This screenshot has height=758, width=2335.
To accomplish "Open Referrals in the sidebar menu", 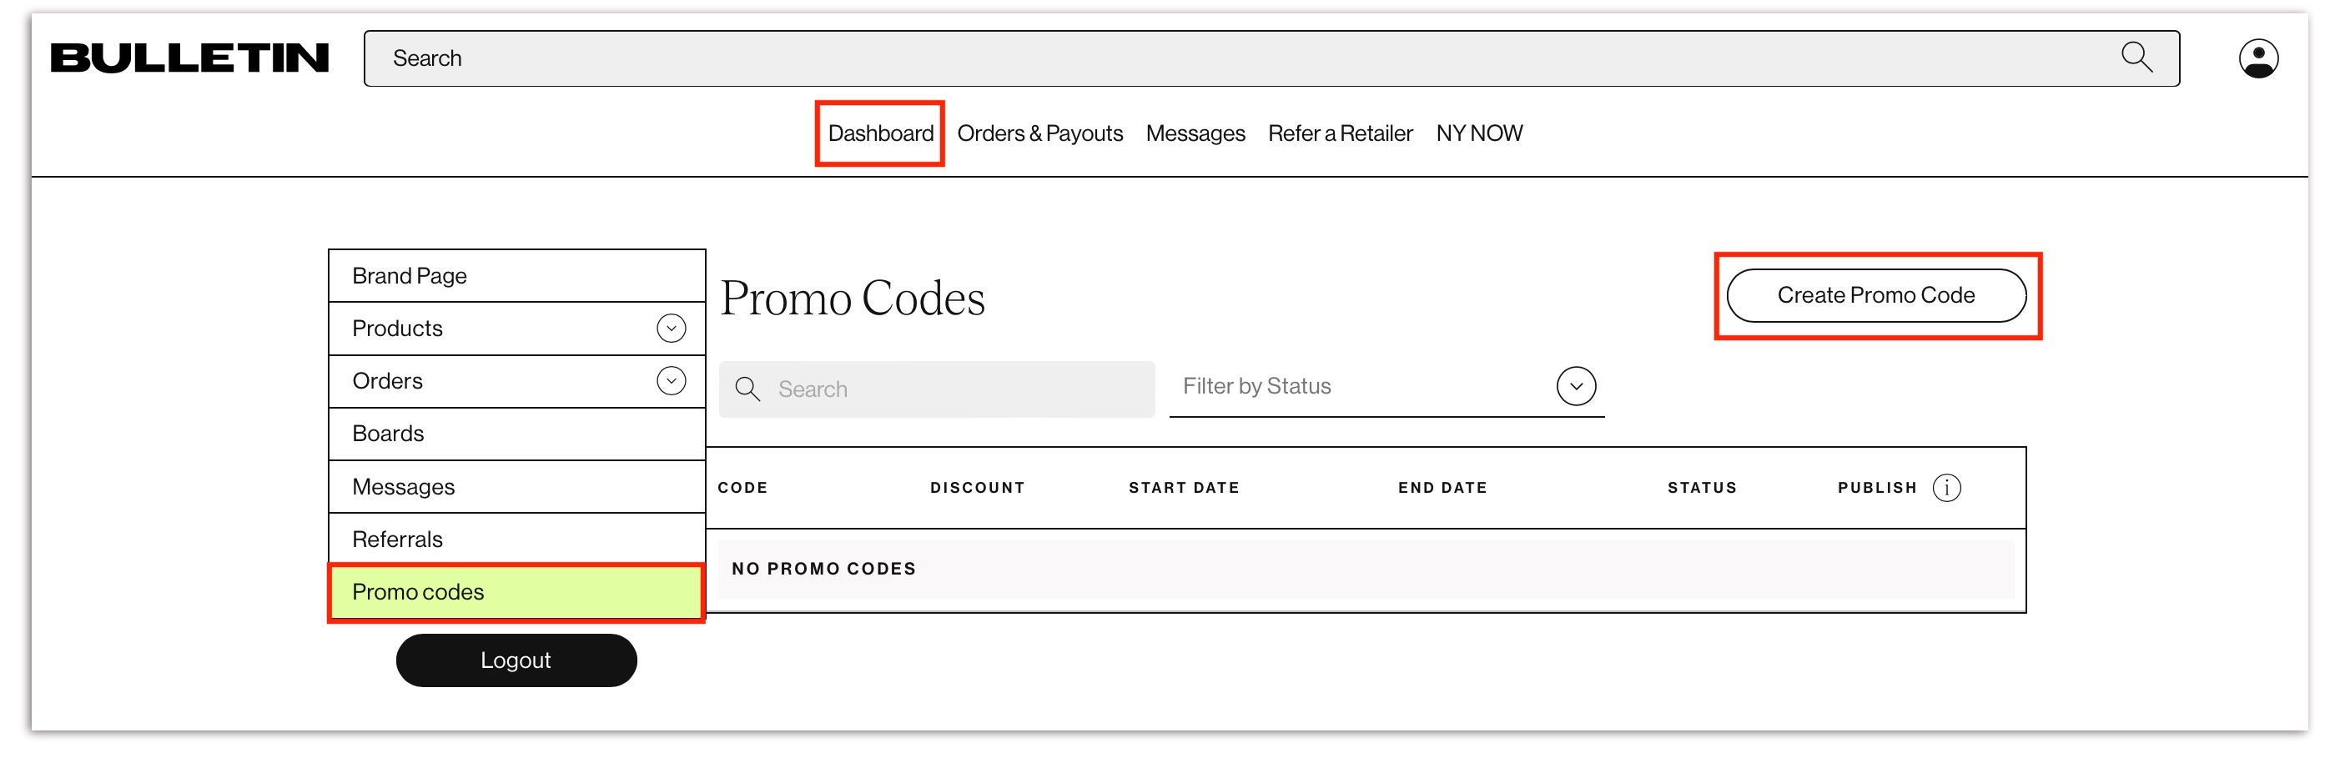I will coord(397,540).
